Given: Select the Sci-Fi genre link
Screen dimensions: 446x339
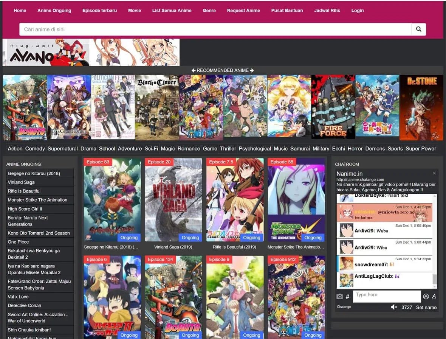Looking at the screenshot, I should pos(151,149).
